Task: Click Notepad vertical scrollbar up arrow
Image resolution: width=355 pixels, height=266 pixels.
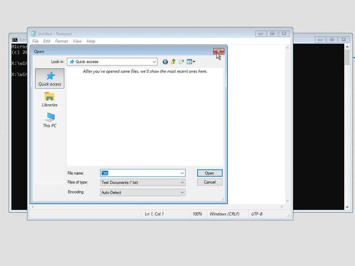Action: tap(287, 48)
